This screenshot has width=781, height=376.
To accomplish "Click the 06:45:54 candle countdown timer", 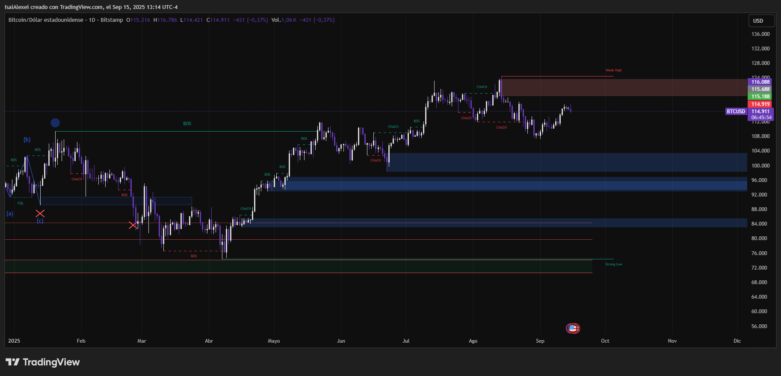I will click(x=761, y=117).
